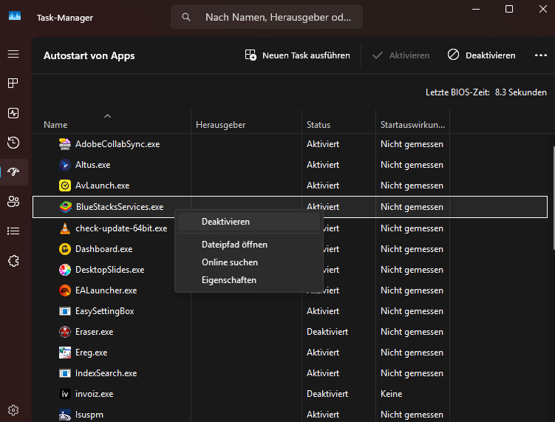Open the Services puzzle-piece icon

coord(13,260)
